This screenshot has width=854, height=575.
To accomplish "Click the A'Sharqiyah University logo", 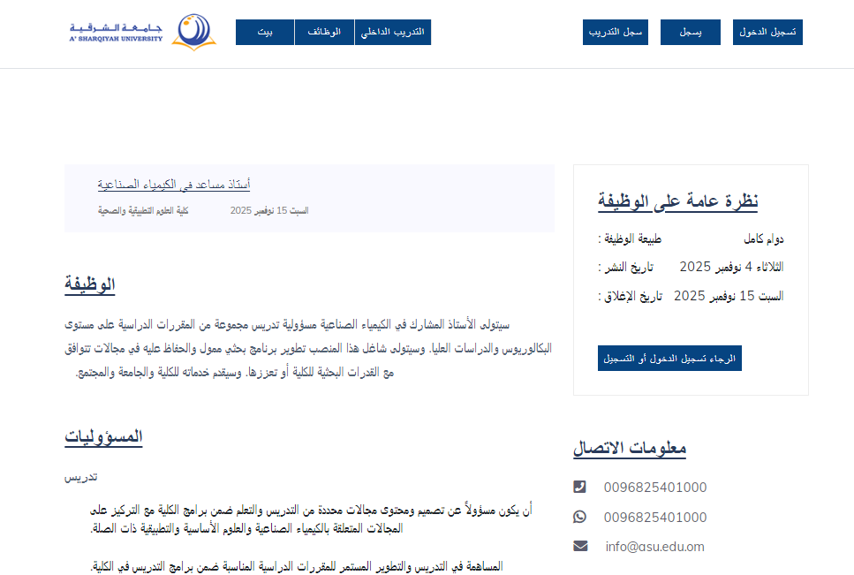I will [141, 33].
